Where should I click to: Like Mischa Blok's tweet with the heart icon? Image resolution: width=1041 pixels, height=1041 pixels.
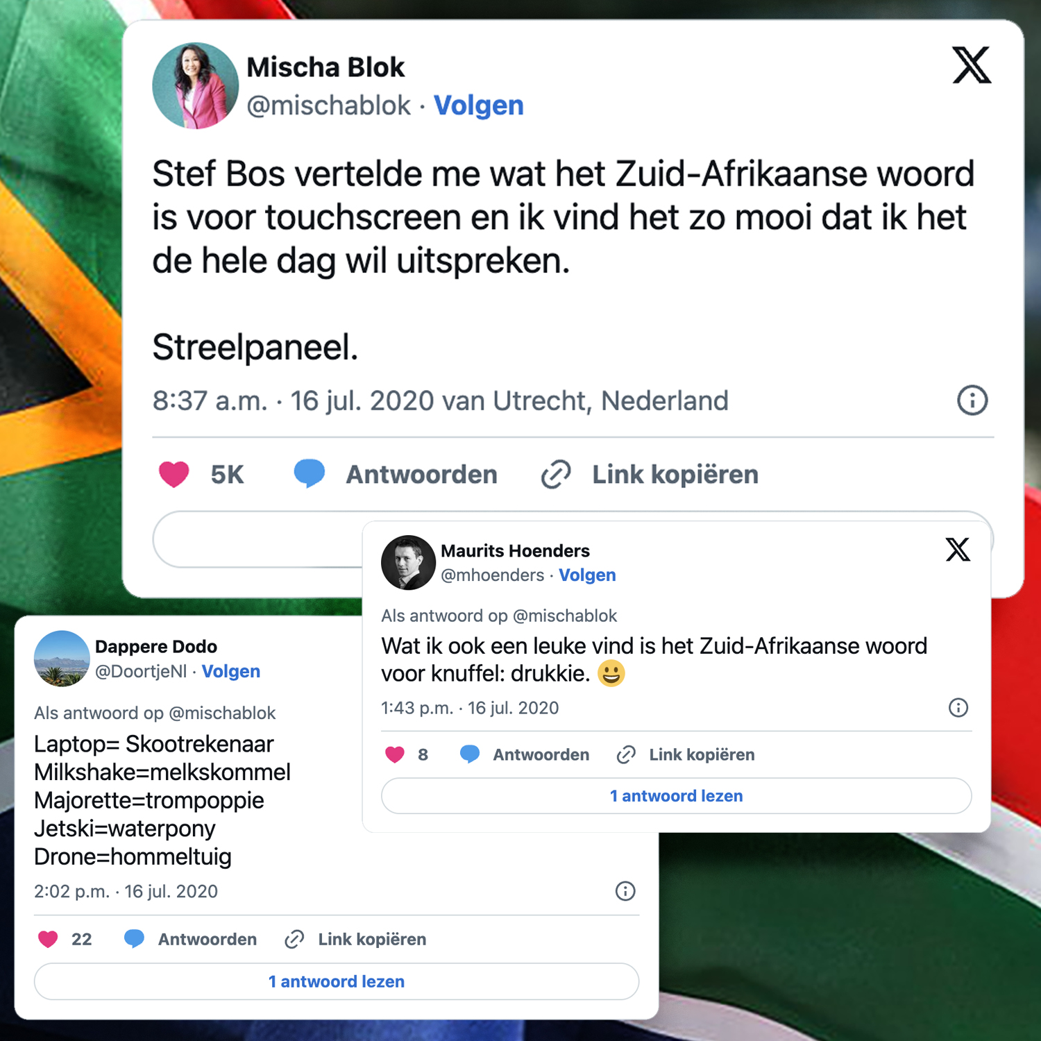(x=173, y=475)
